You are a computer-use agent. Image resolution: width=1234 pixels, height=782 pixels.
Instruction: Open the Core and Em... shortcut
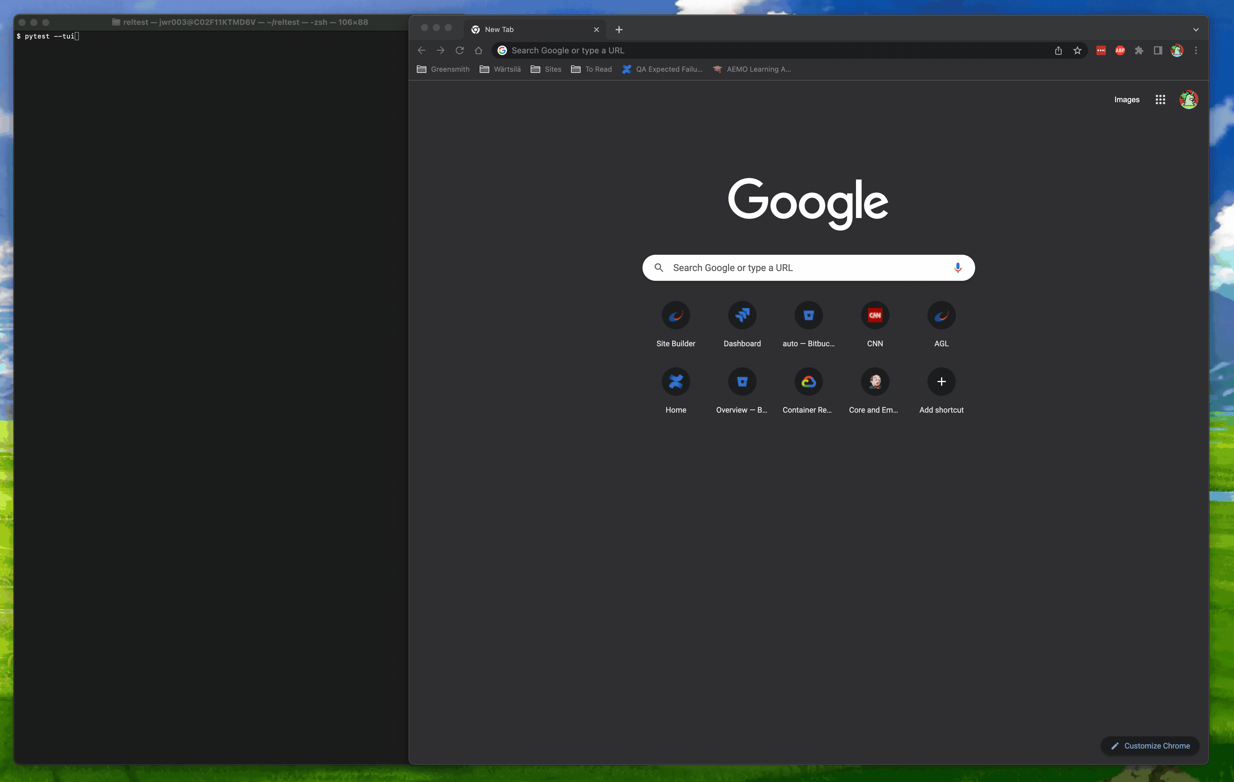pyautogui.click(x=875, y=391)
